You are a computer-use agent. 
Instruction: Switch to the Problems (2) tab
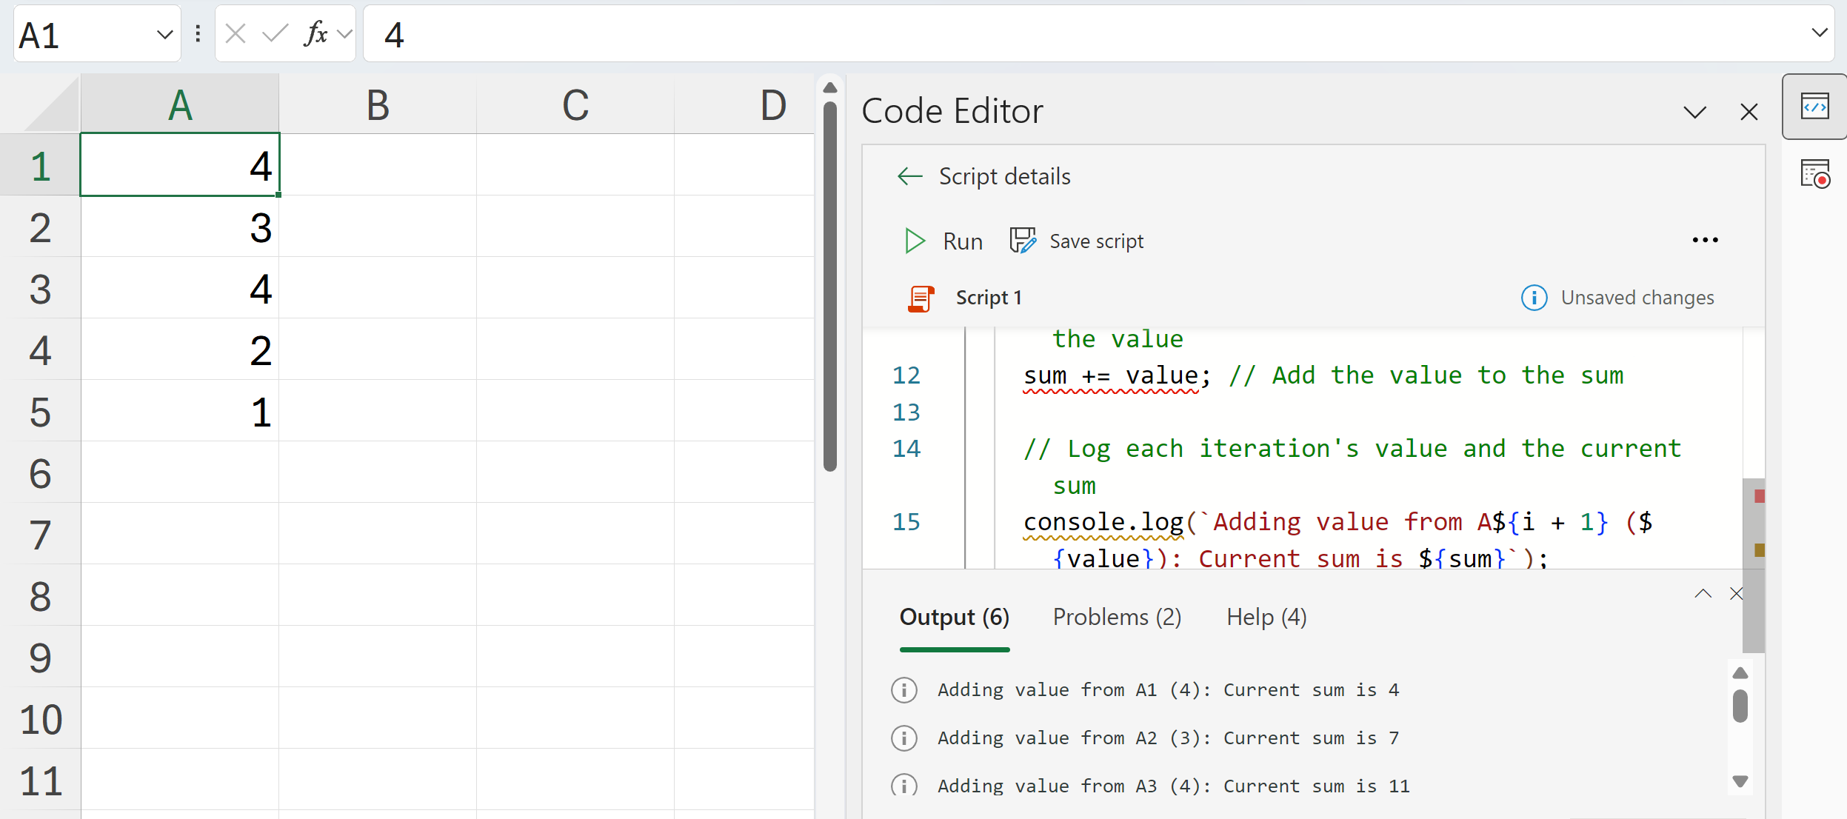(1117, 617)
